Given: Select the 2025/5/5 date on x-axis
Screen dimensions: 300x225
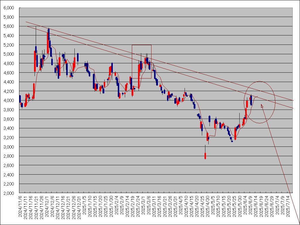Looking at the screenshot, I should coord(213,205).
